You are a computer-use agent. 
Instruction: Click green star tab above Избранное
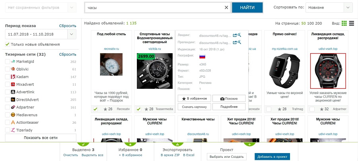130,144
